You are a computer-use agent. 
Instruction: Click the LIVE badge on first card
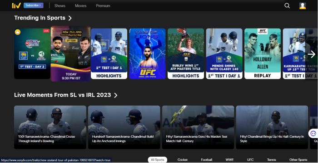46,31
